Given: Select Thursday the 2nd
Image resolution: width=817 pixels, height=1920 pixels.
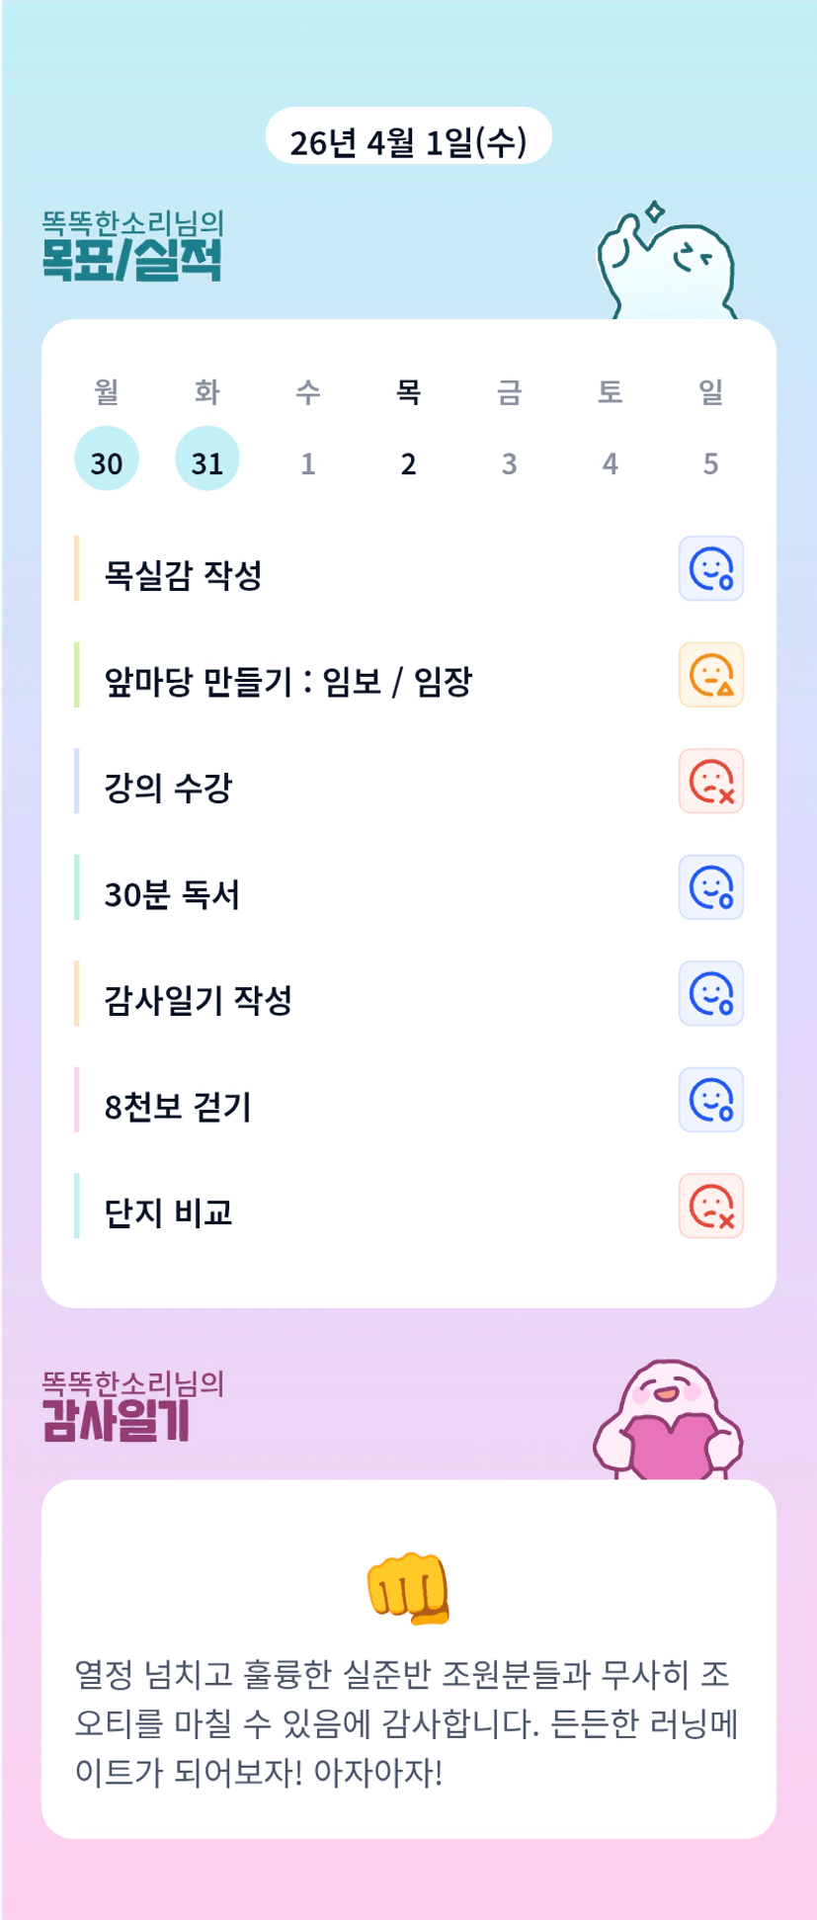Looking at the screenshot, I should tap(408, 462).
